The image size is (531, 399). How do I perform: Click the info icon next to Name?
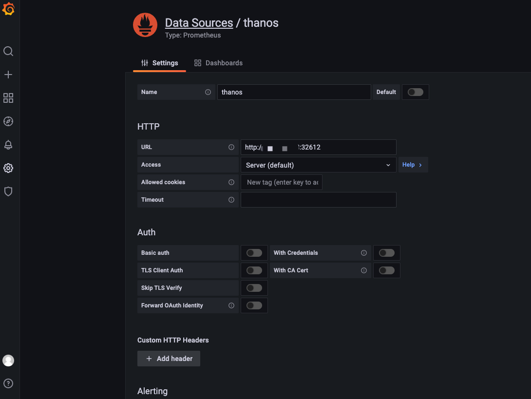(x=208, y=92)
